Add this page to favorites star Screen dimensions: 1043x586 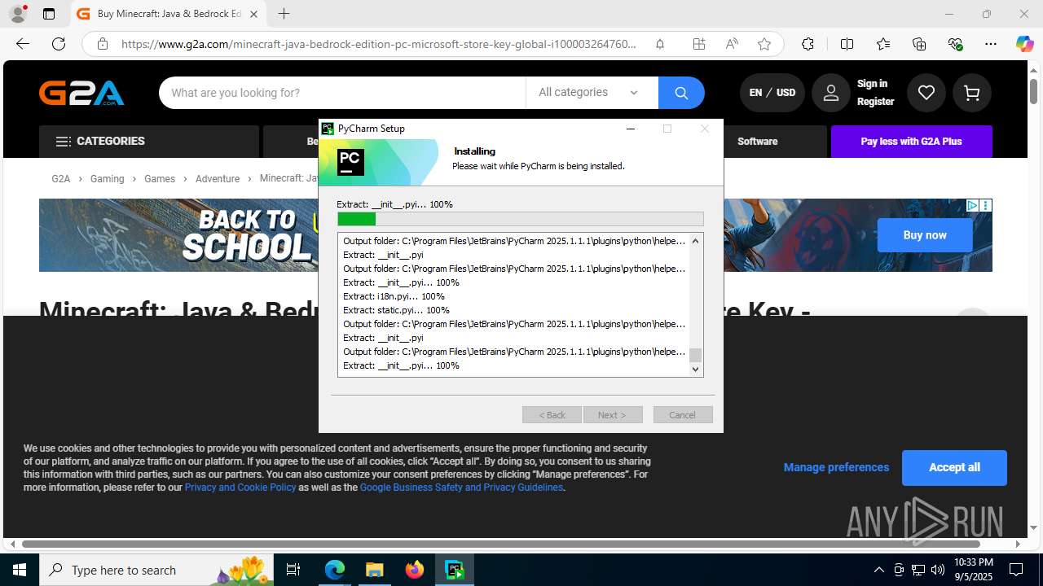[x=764, y=44]
